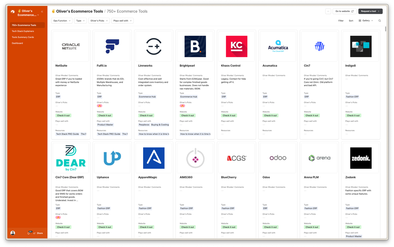Click Check it out on Linnworks card

pyautogui.click(x=146, y=115)
